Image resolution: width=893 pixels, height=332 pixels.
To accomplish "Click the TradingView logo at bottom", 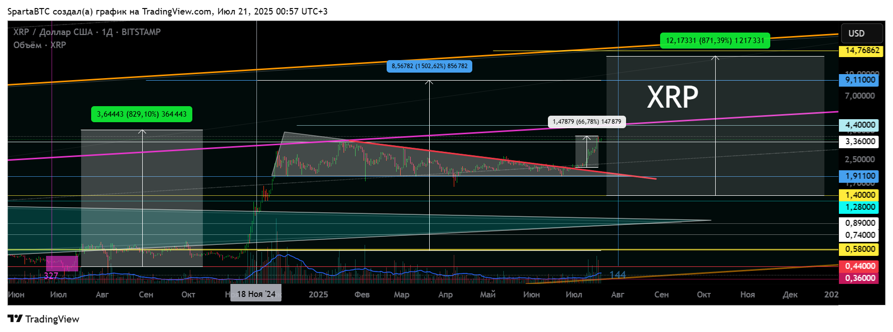I will (x=44, y=319).
